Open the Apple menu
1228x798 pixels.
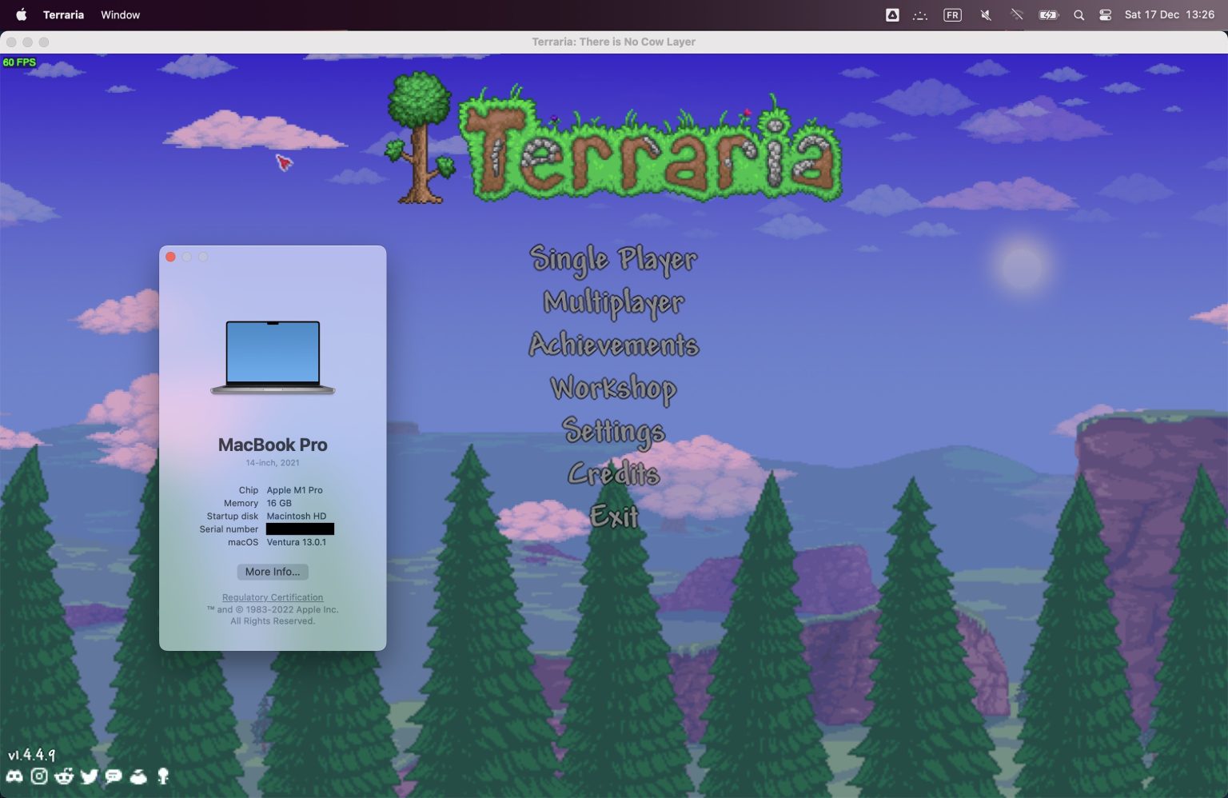(22, 15)
